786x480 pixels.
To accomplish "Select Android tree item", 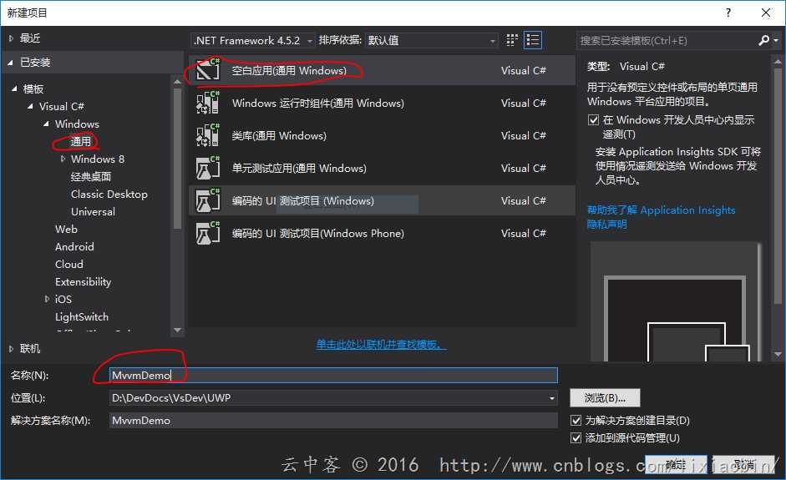I will [74, 246].
